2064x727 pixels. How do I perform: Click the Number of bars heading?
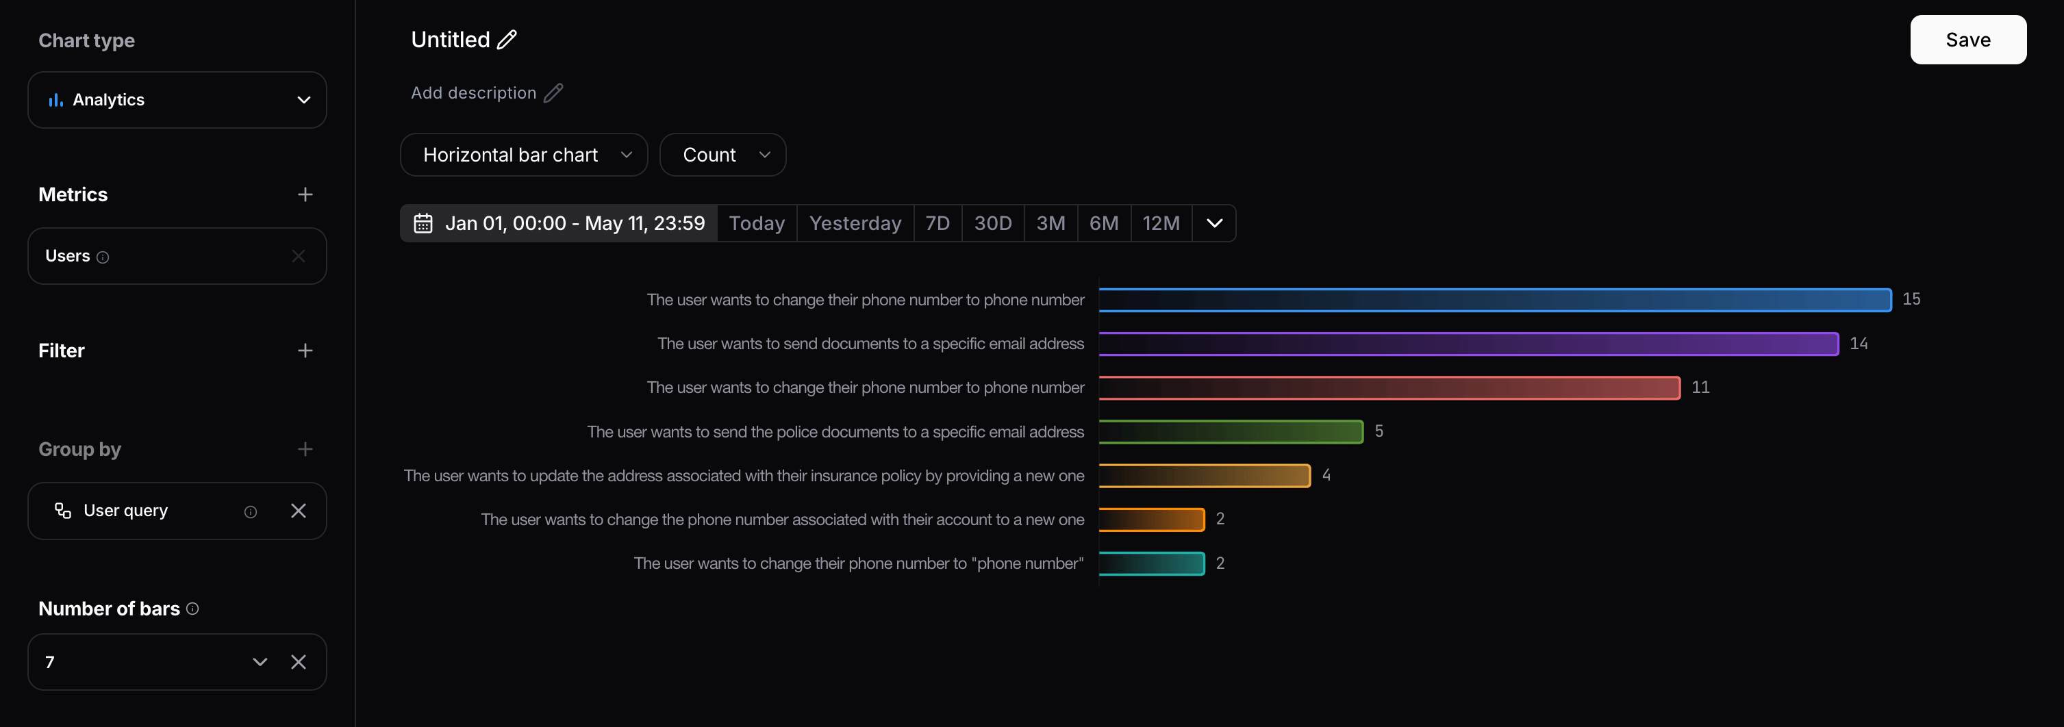click(109, 609)
